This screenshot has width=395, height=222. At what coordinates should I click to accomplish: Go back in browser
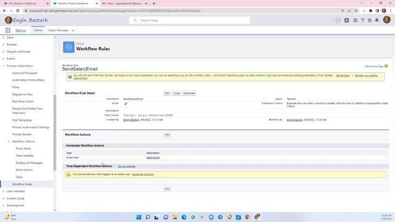tap(4, 11)
